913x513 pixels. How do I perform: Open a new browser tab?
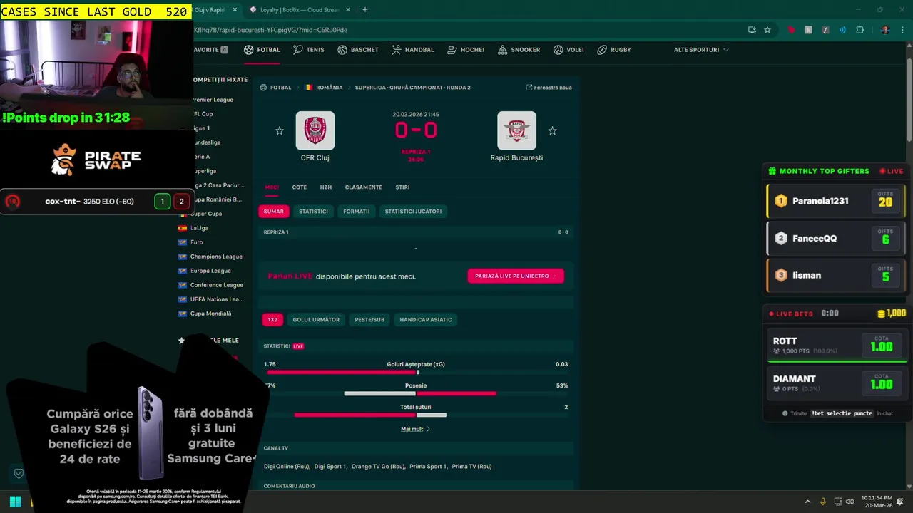(x=365, y=10)
